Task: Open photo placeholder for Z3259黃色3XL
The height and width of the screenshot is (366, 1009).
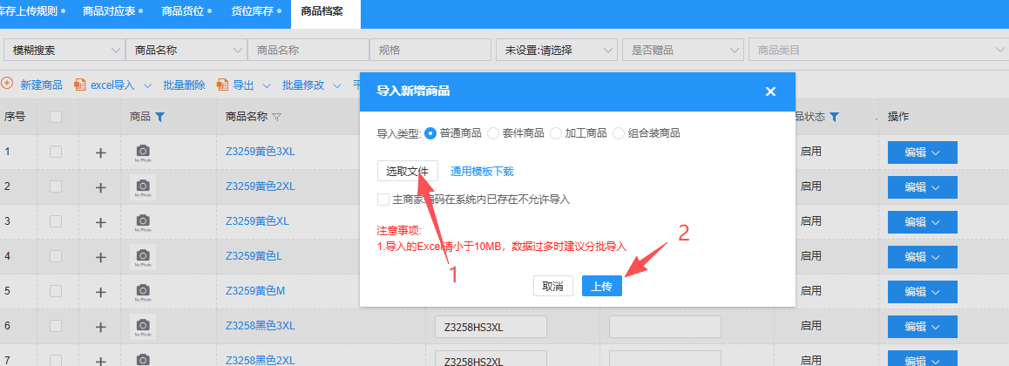Action: [143, 152]
